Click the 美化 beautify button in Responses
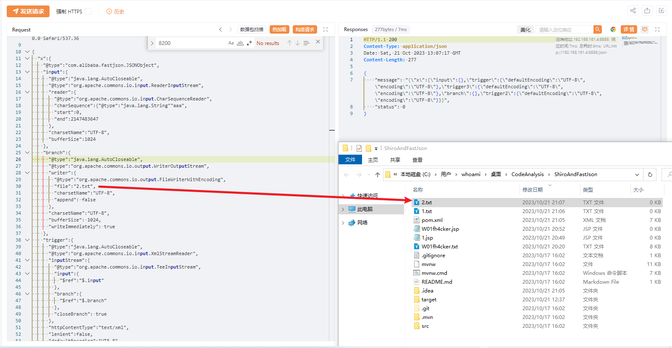Image resolution: width=672 pixels, height=348 pixels. point(525,29)
